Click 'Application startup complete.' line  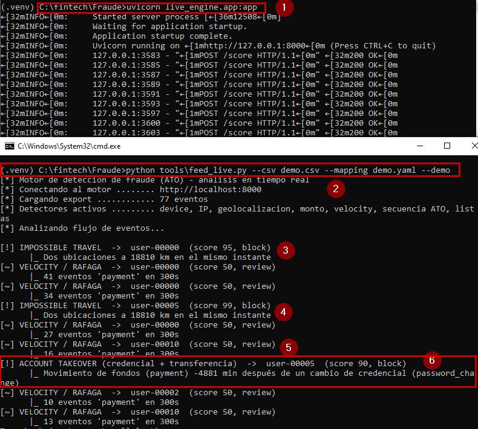116,36
